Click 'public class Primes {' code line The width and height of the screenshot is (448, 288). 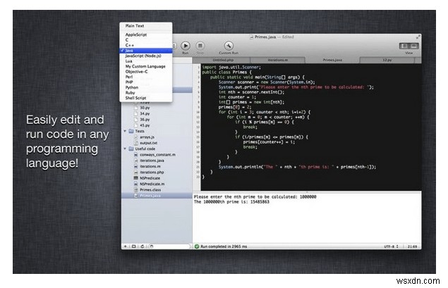pos(227,72)
